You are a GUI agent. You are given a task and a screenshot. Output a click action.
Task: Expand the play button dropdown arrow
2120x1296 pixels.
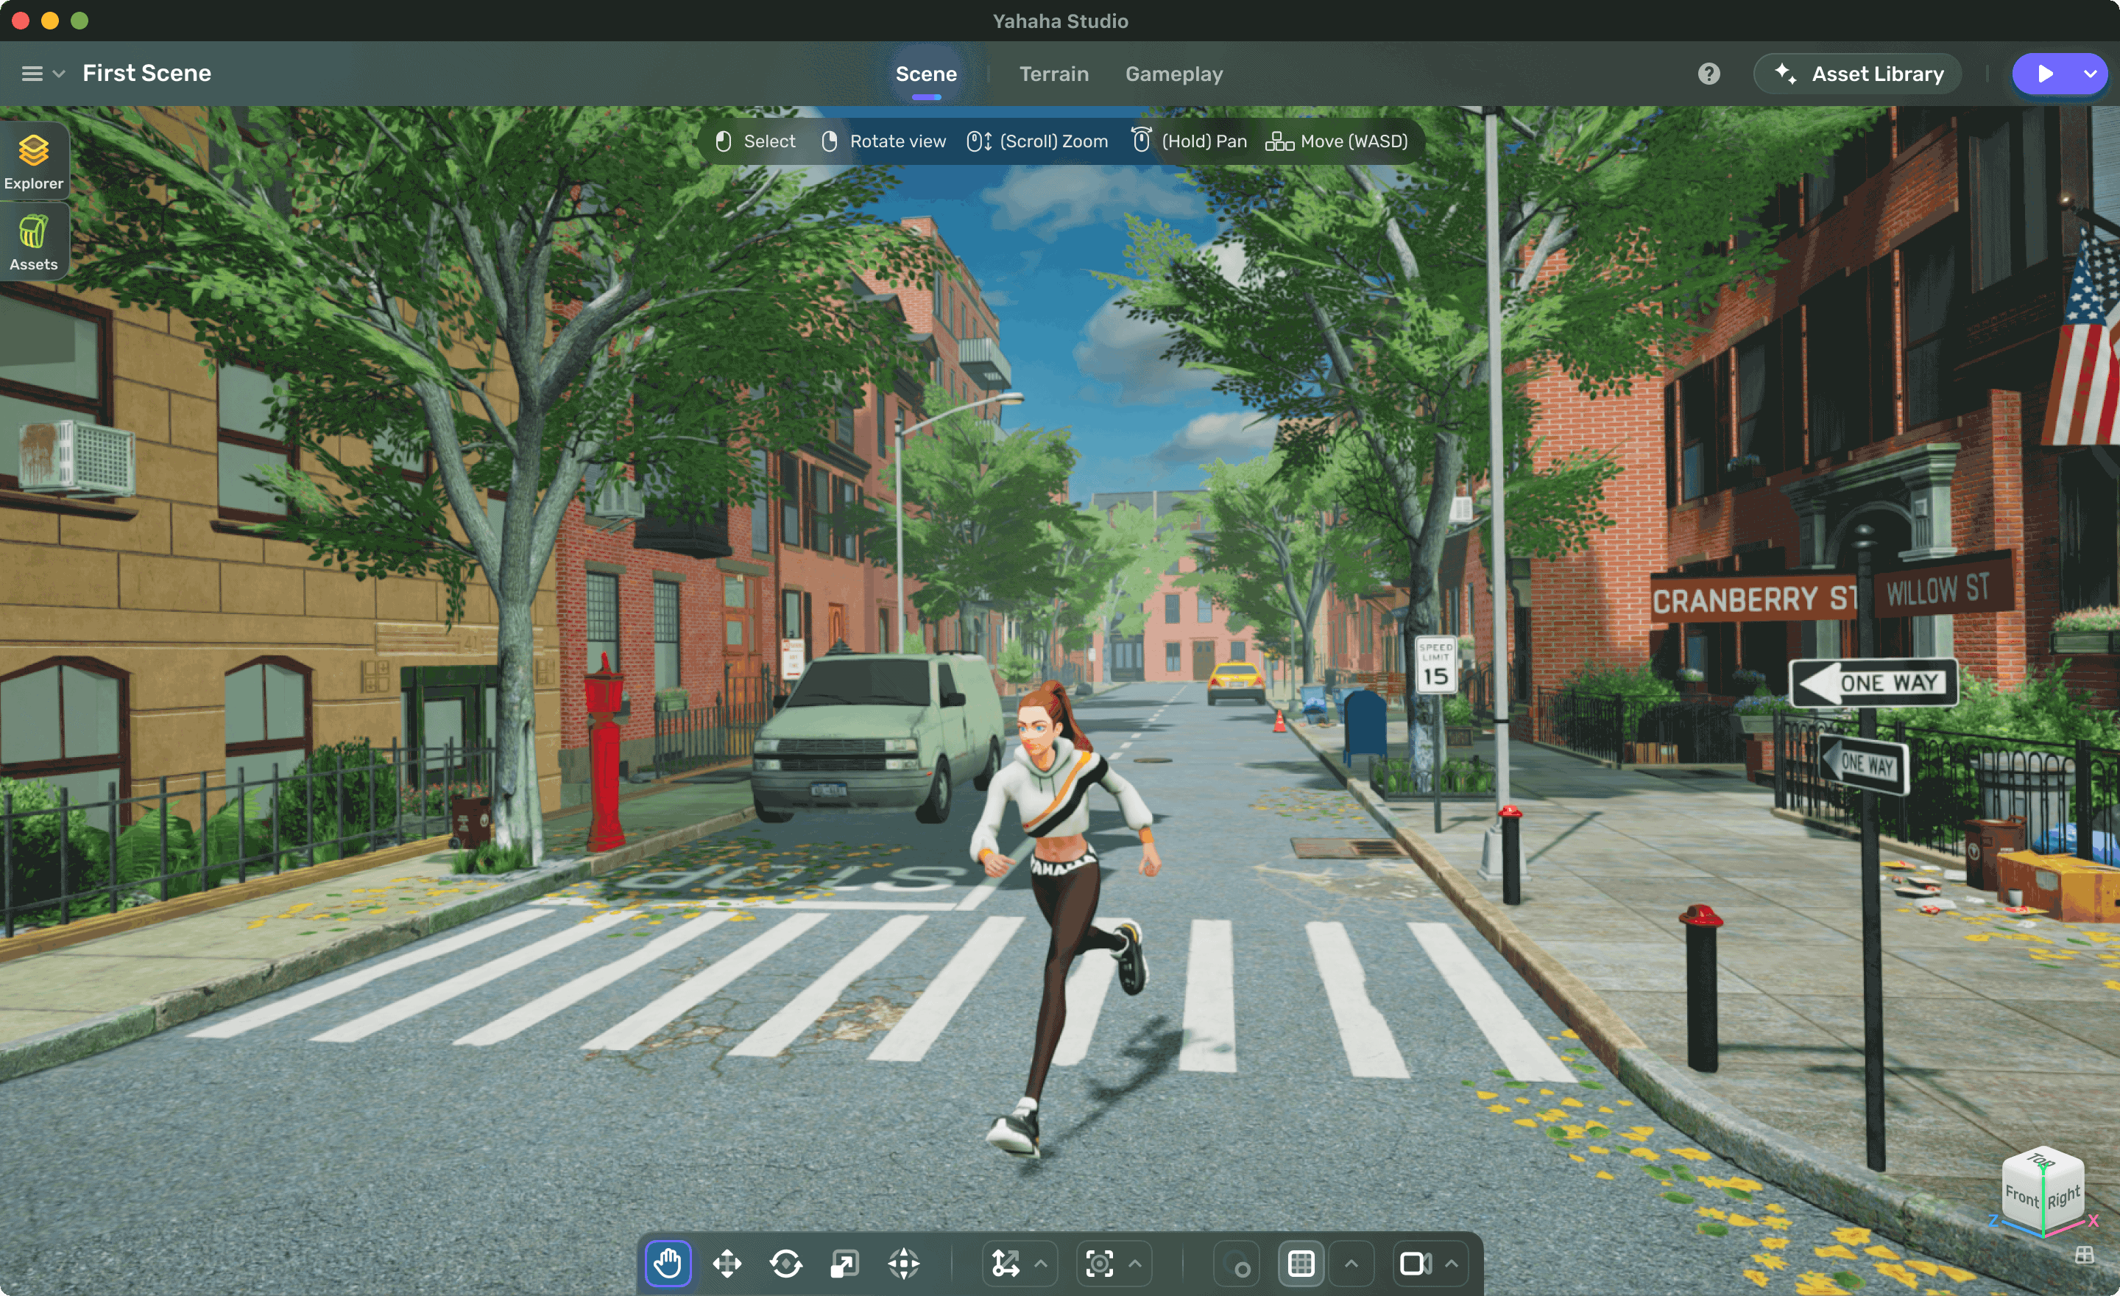2087,73
